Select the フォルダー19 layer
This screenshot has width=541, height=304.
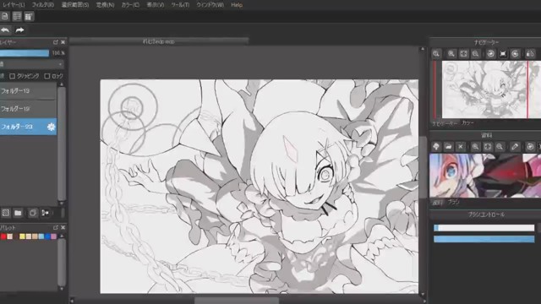[28, 109]
